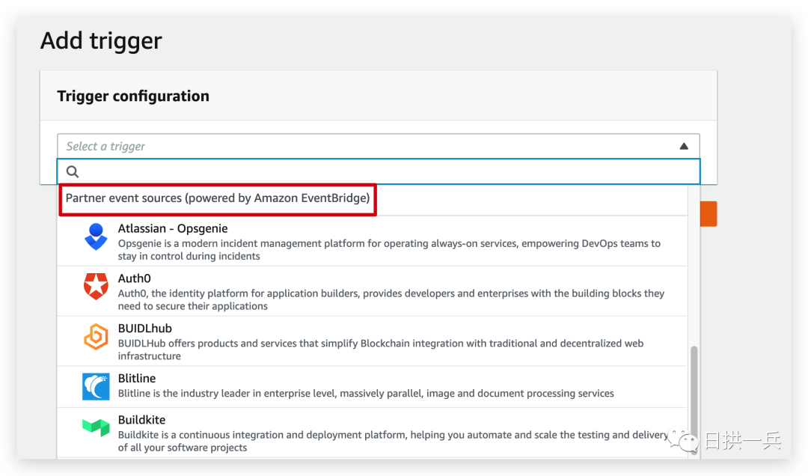This screenshot has width=808, height=476.
Task: Click the search magnifier icon
Action: (x=73, y=171)
